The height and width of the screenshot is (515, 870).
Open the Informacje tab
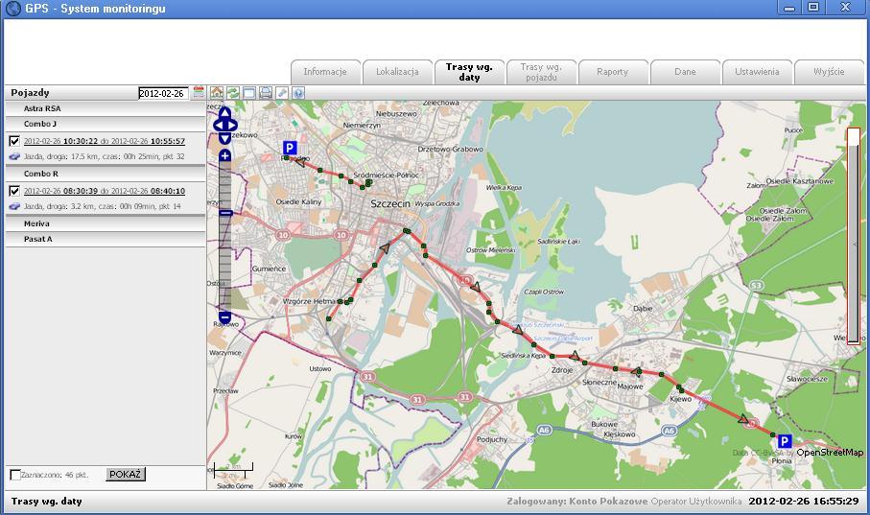pyautogui.click(x=326, y=72)
